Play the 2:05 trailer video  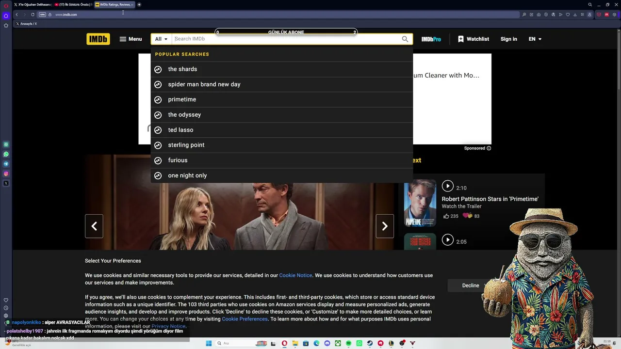pos(448,240)
